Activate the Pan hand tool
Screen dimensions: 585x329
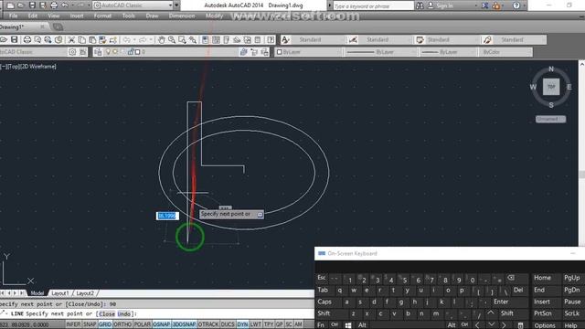[161, 39]
